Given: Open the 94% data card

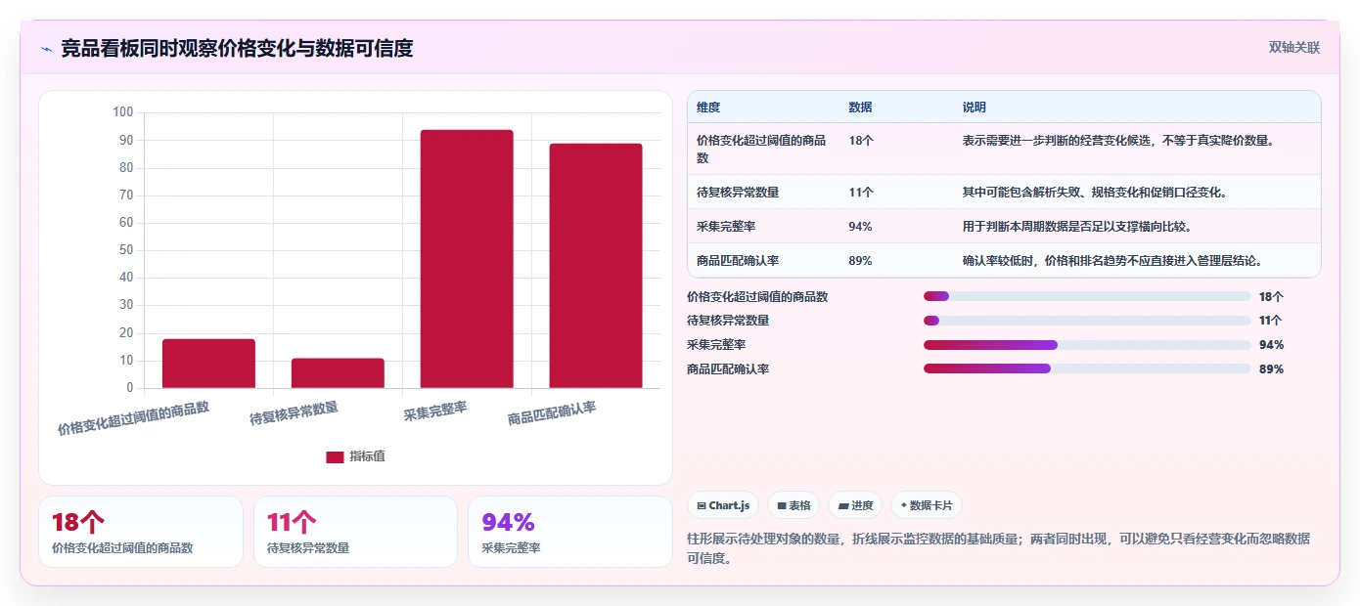Looking at the screenshot, I should (x=570, y=532).
